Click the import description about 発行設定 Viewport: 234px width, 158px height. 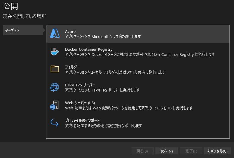pyautogui.click(x=103, y=126)
